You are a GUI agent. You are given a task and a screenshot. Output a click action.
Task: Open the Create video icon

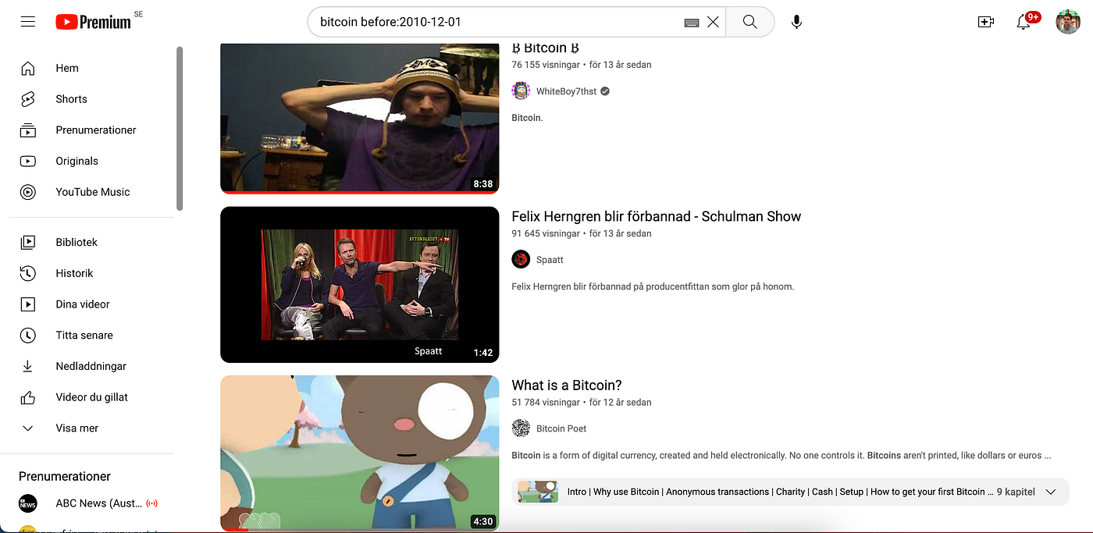click(x=986, y=22)
